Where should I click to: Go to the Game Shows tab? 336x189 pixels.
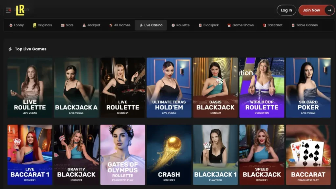[x=241, y=25]
